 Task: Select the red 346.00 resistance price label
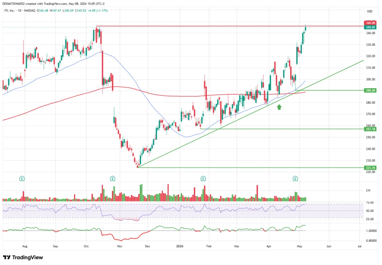tap(370, 23)
